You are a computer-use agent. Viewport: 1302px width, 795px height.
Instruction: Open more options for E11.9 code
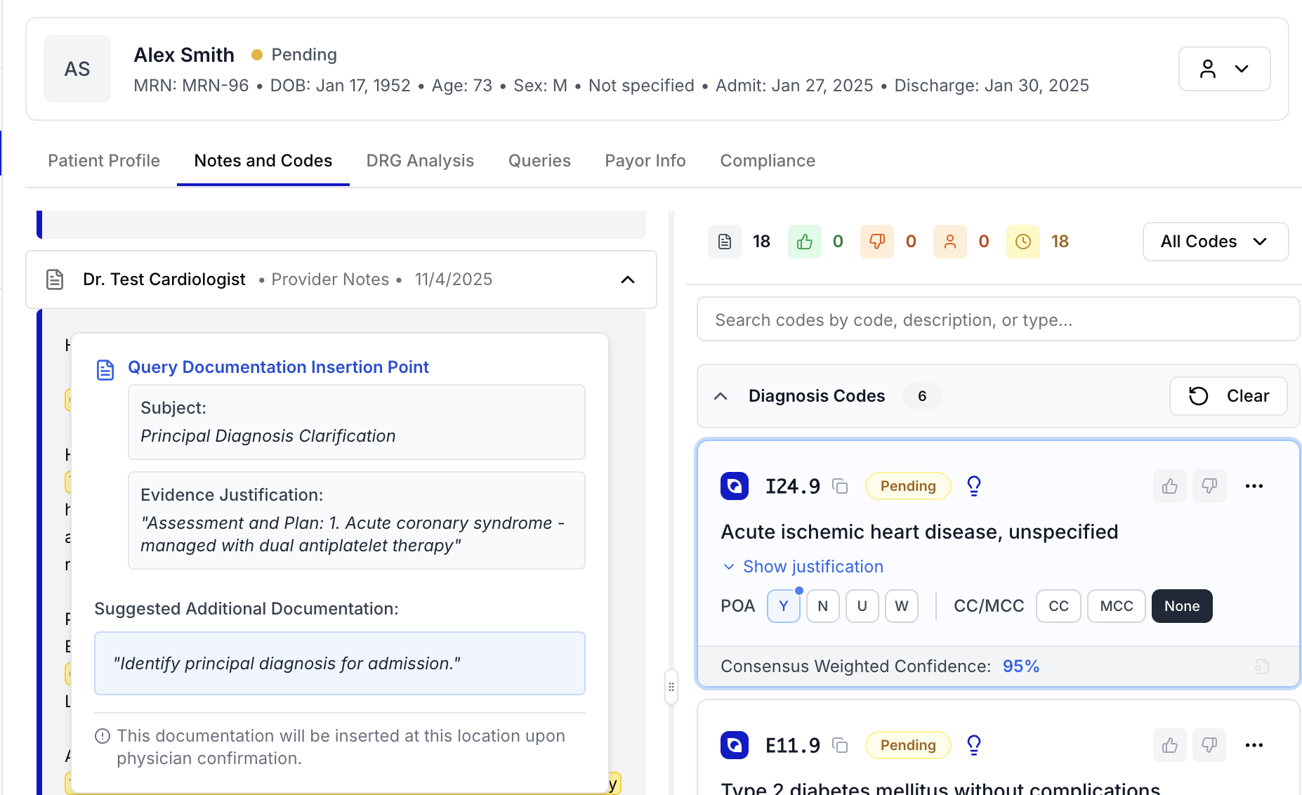tap(1254, 745)
